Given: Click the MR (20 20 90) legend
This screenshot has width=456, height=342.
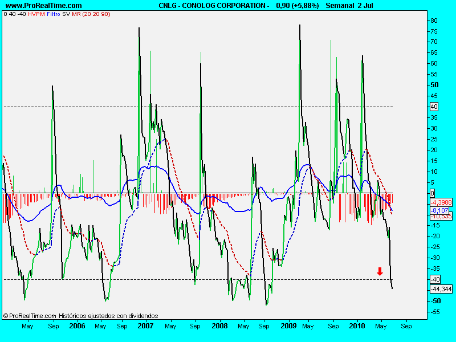Looking at the screenshot, I should (91, 14).
